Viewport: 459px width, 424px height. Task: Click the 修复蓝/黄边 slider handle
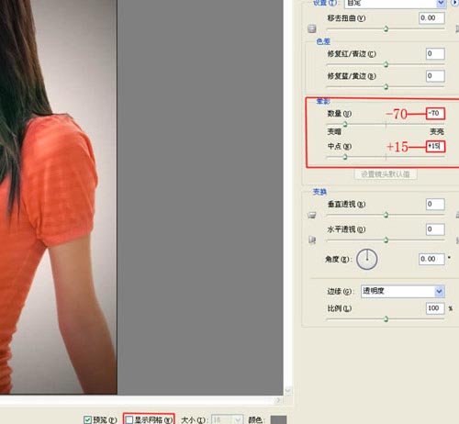pyautogui.click(x=386, y=87)
